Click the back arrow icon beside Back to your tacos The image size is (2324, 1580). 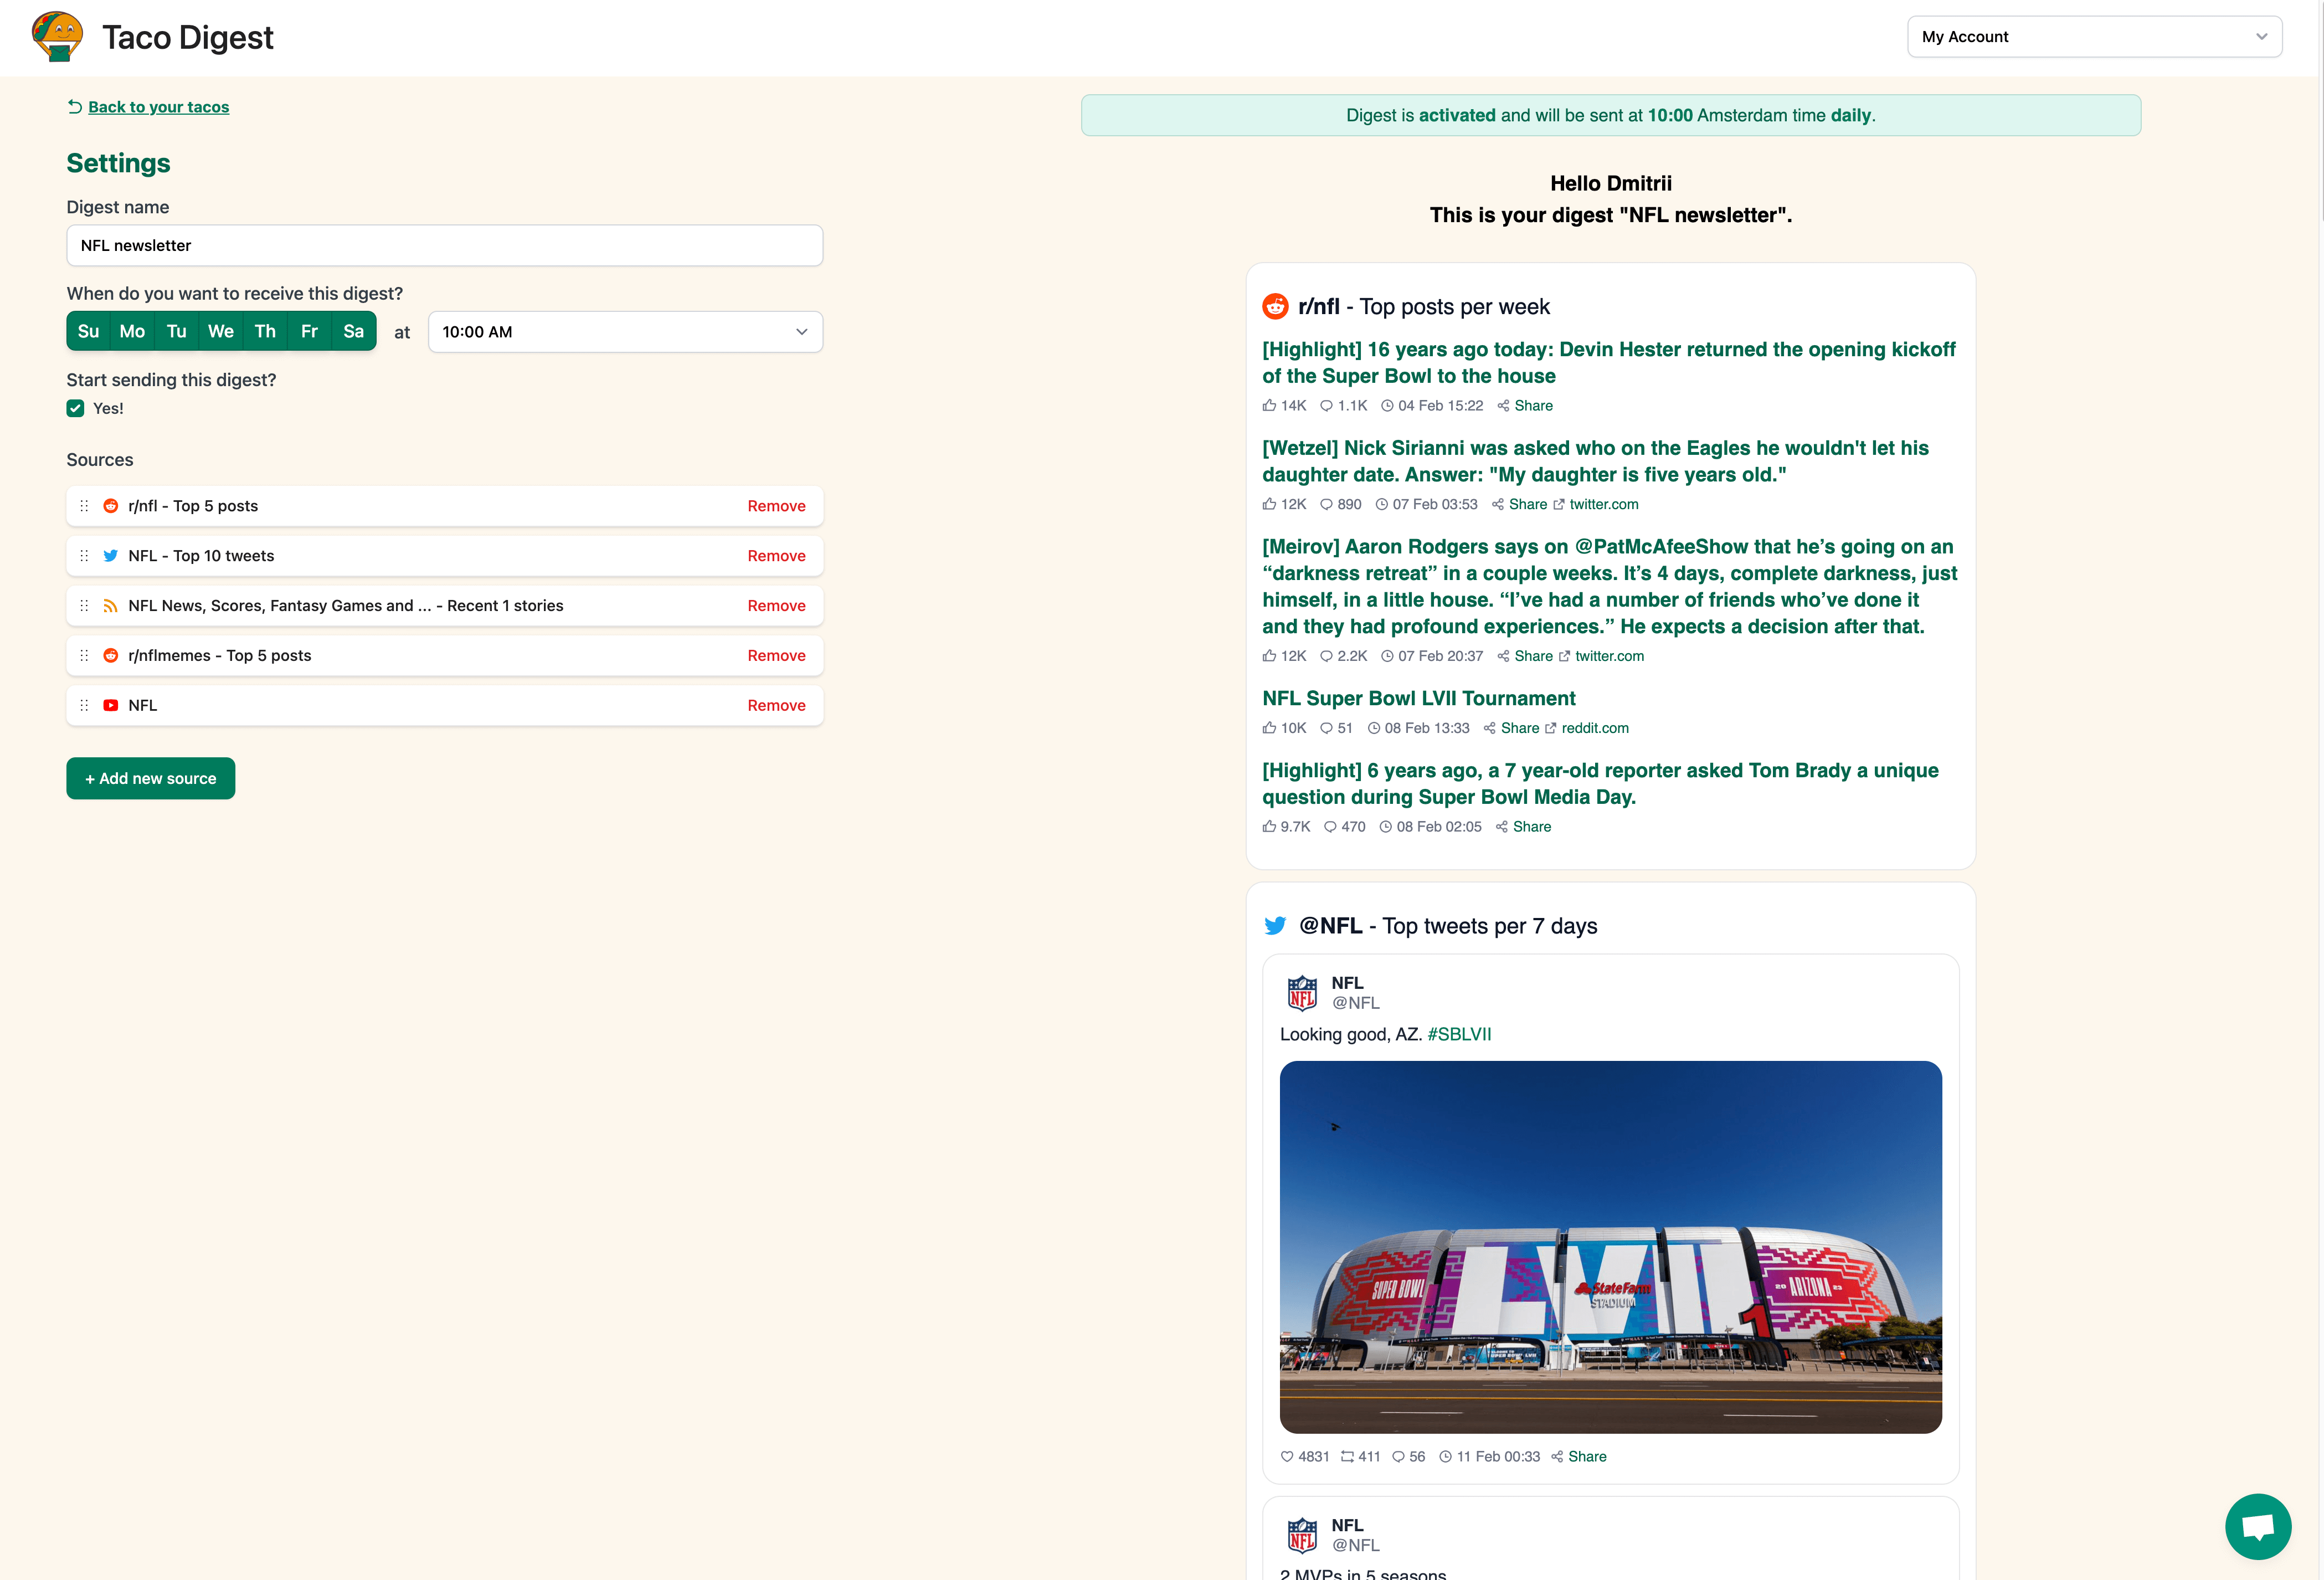click(75, 106)
